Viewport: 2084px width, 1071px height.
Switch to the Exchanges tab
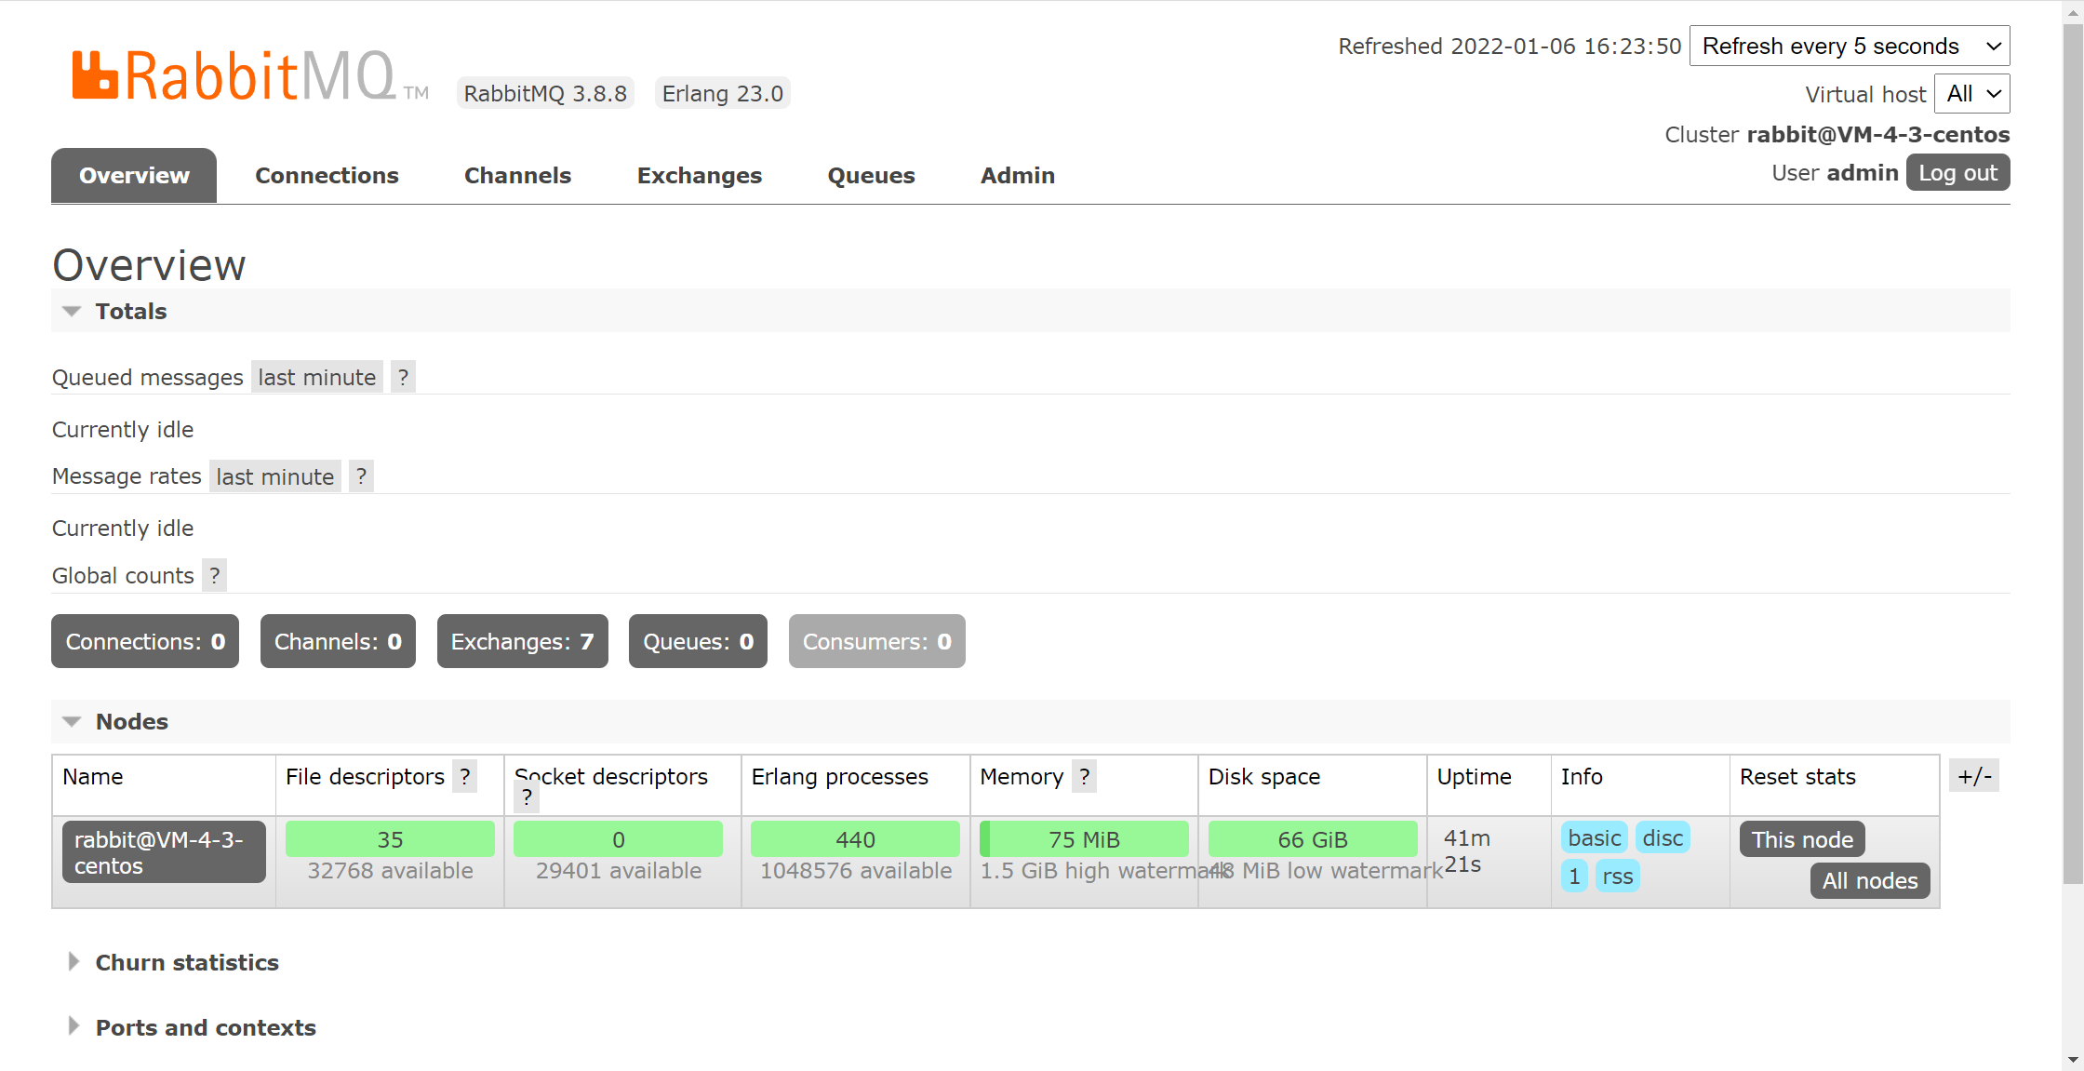click(699, 175)
